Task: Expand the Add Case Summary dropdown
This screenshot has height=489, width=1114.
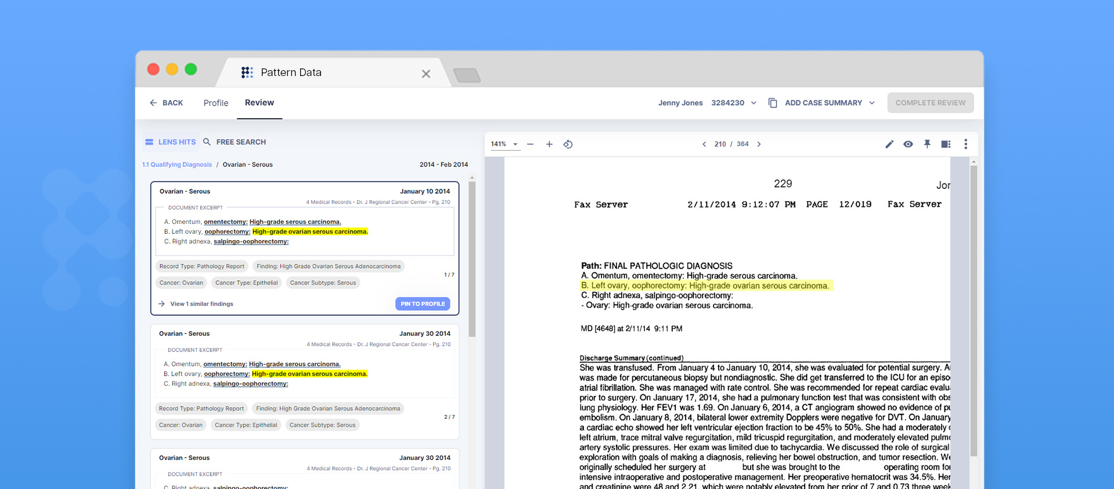Action: (x=871, y=103)
